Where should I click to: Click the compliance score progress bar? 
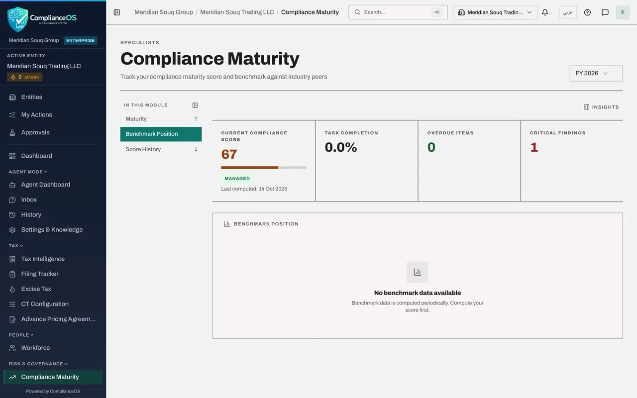pyautogui.click(x=264, y=168)
